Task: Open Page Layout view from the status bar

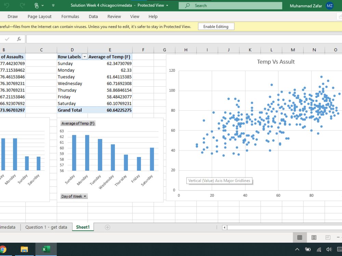Action: point(314,237)
